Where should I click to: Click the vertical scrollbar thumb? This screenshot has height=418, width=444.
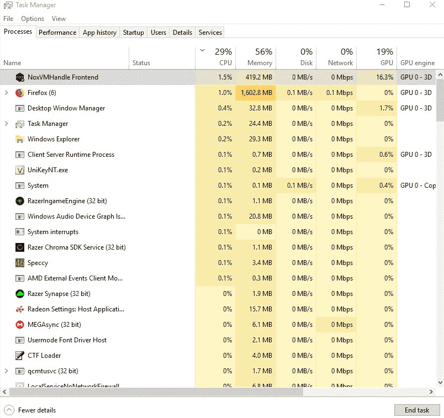pyautogui.click(x=440, y=100)
